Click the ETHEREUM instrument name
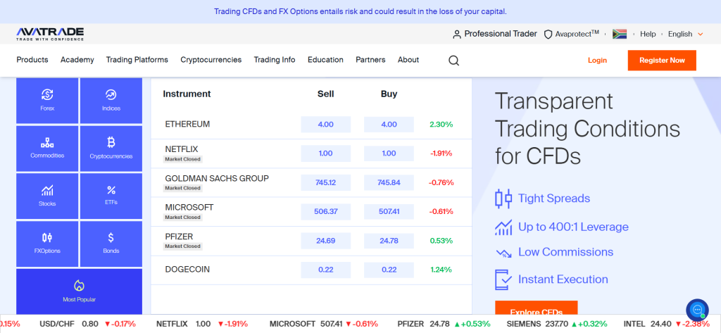 [x=187, y=124]
